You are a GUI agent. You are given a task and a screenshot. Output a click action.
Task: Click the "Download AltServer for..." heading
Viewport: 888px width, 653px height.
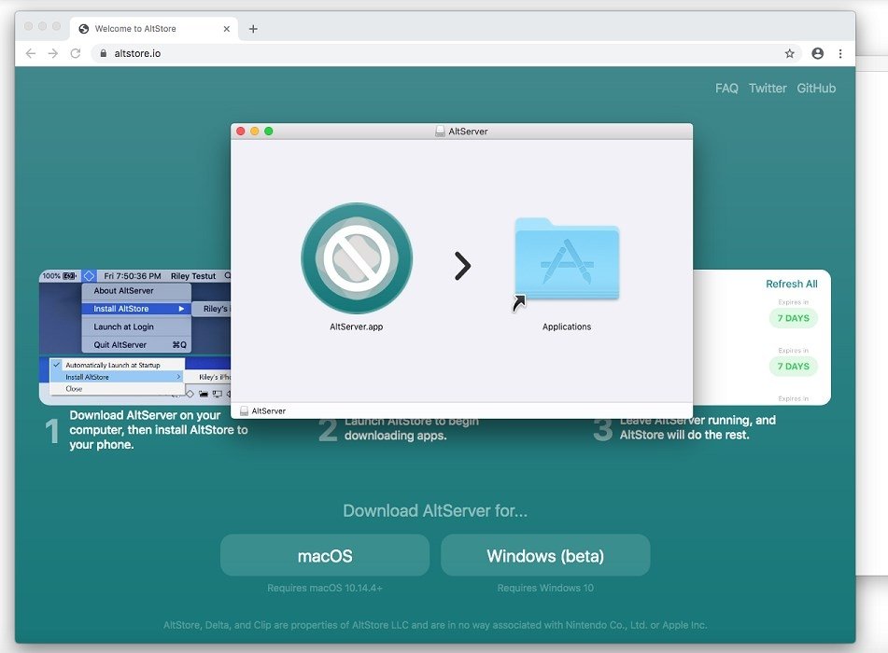coord(435,510)
